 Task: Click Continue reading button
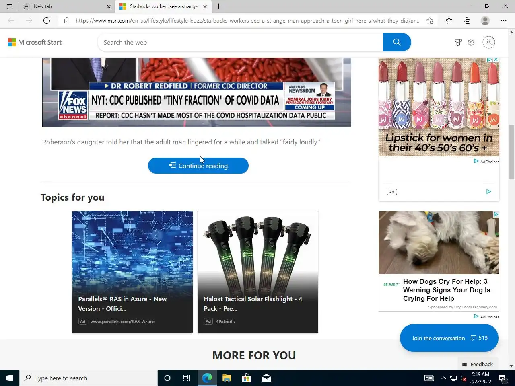198,166
